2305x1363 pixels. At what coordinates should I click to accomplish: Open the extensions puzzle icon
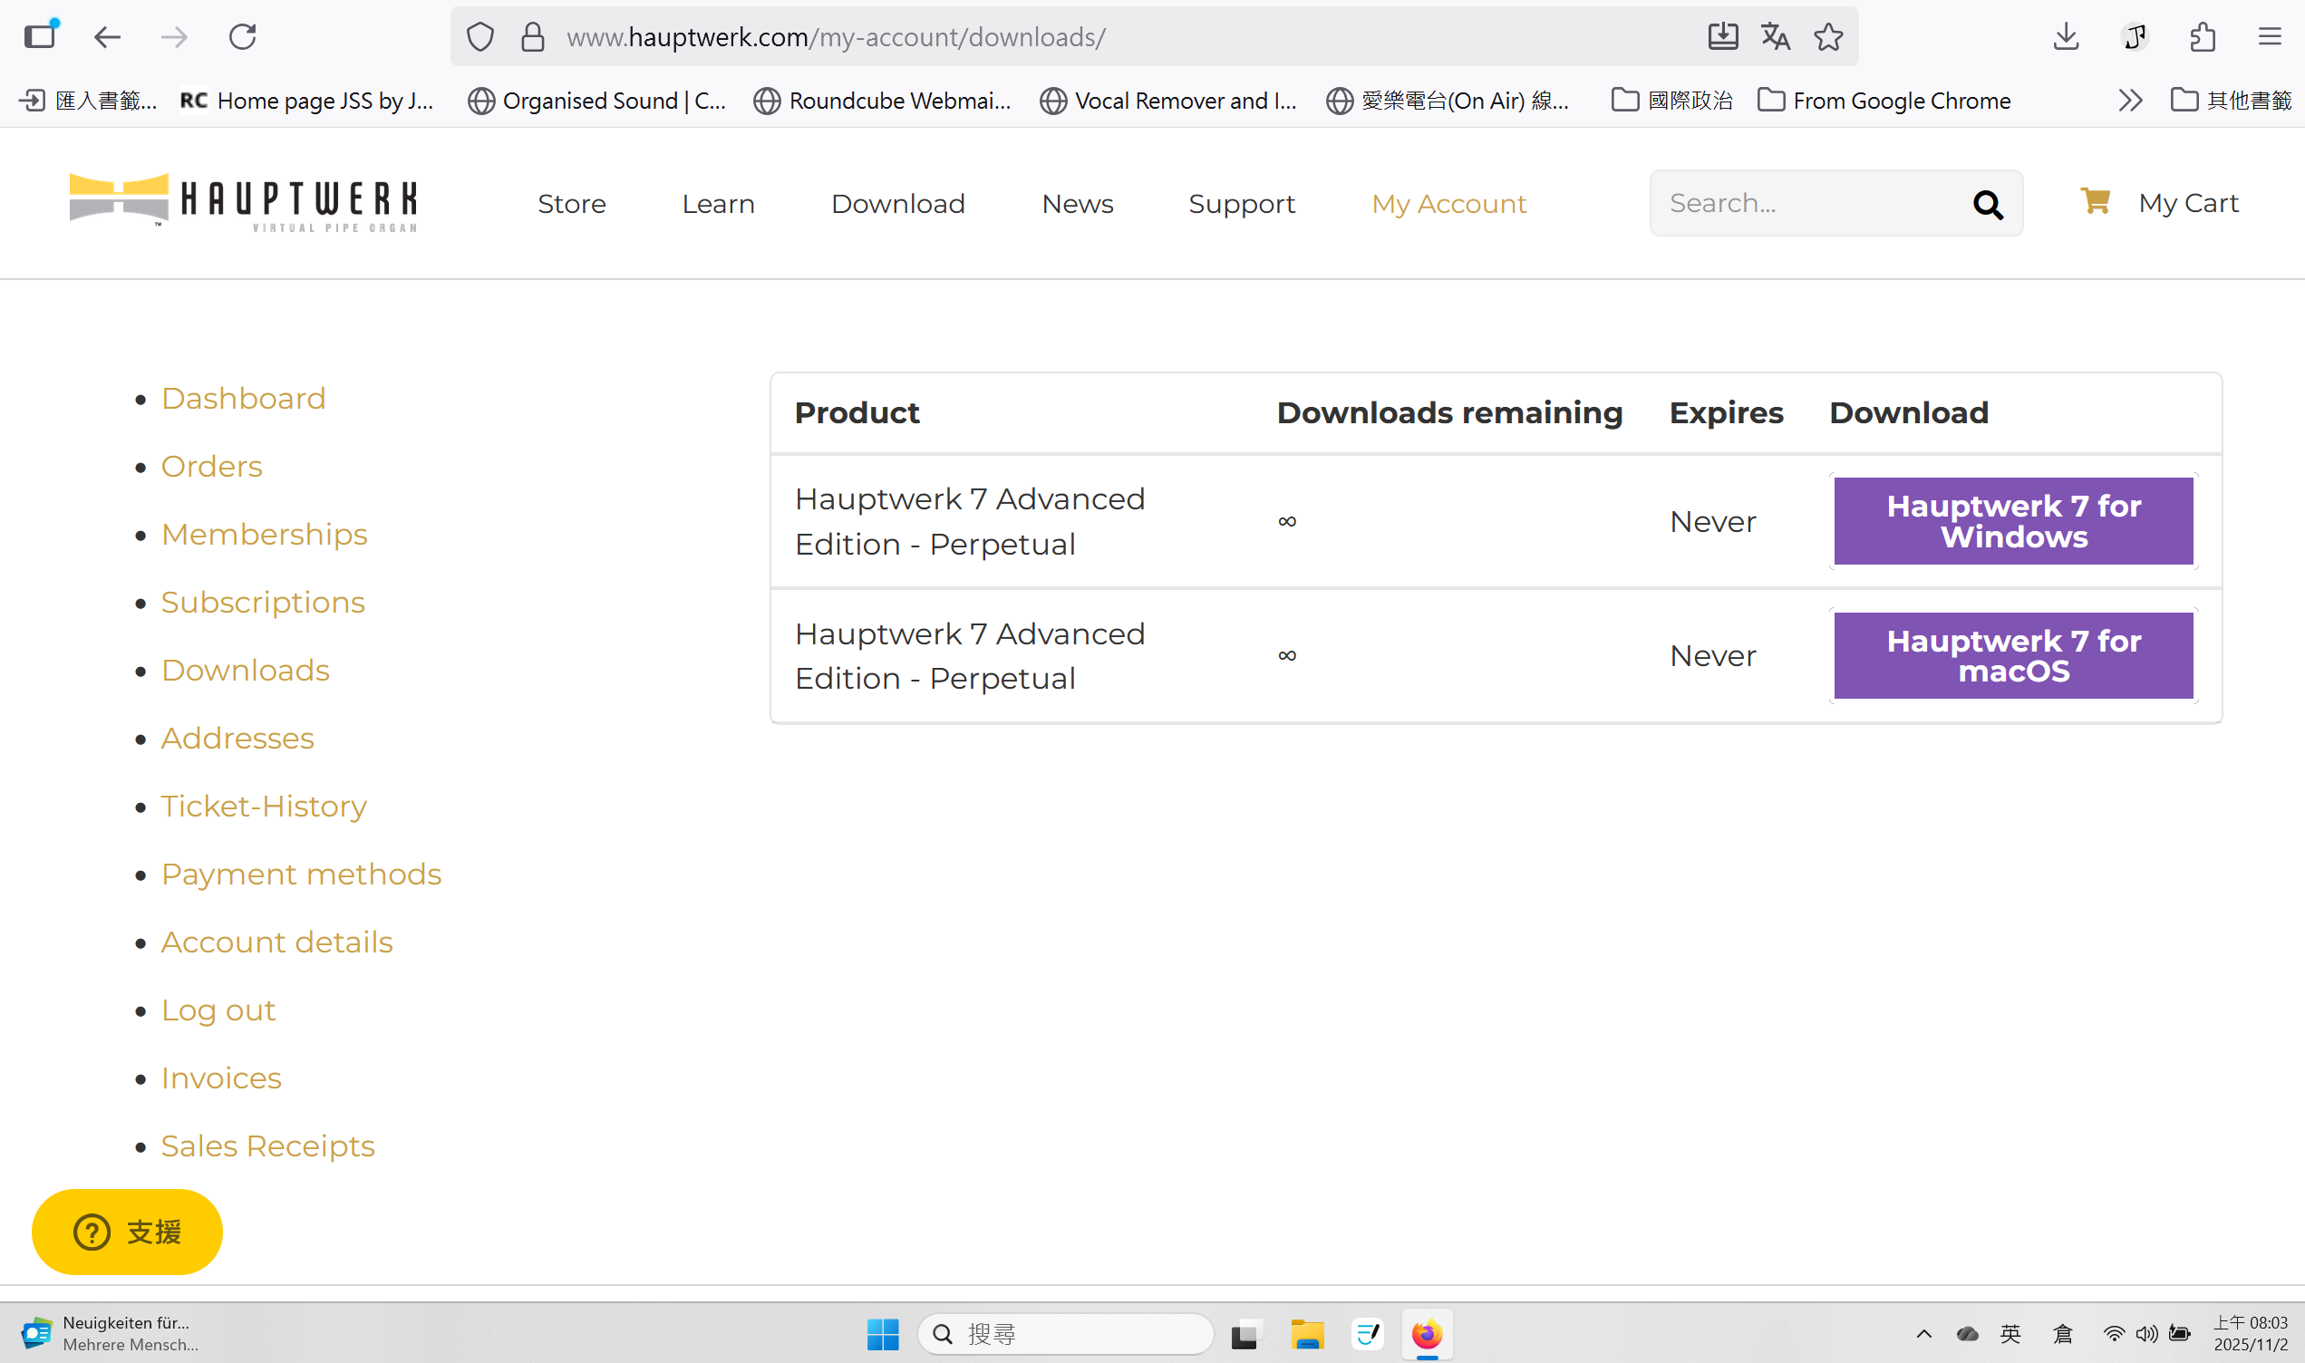click(x=2203, y=37)
